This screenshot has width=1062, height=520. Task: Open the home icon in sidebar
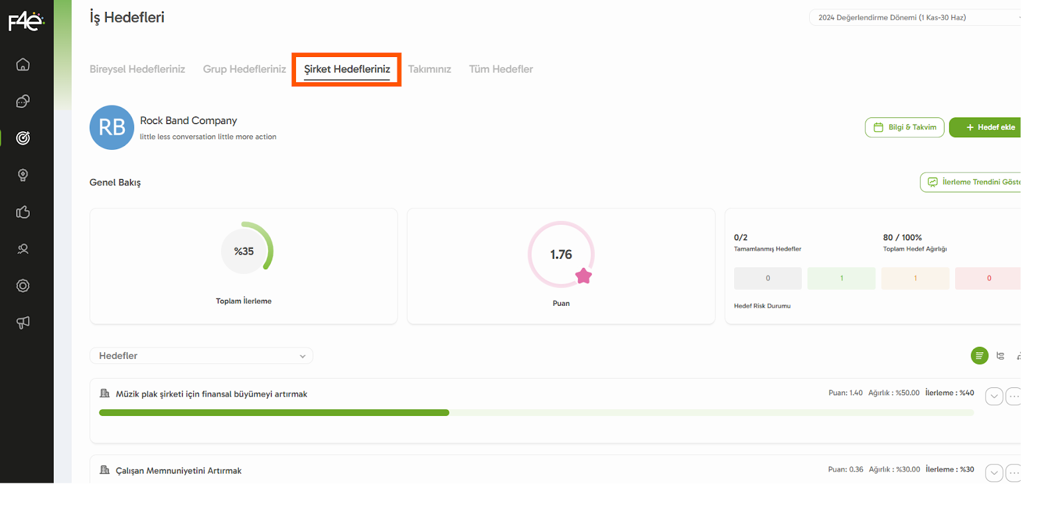23,64
